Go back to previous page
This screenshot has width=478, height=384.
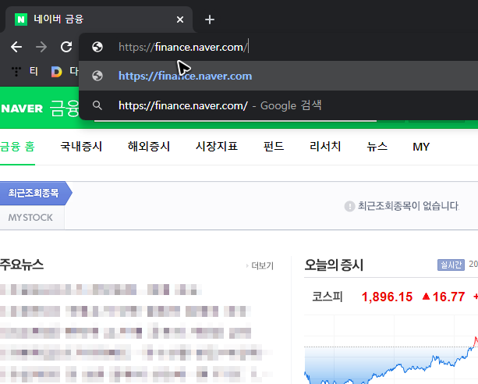click(16, 47)
